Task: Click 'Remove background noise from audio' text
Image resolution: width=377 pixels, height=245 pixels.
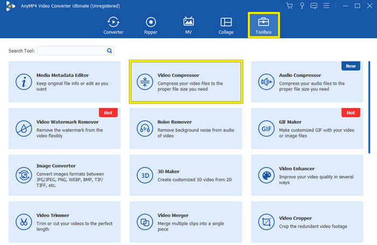Action: pyautogui.click(x=196, y=130)
